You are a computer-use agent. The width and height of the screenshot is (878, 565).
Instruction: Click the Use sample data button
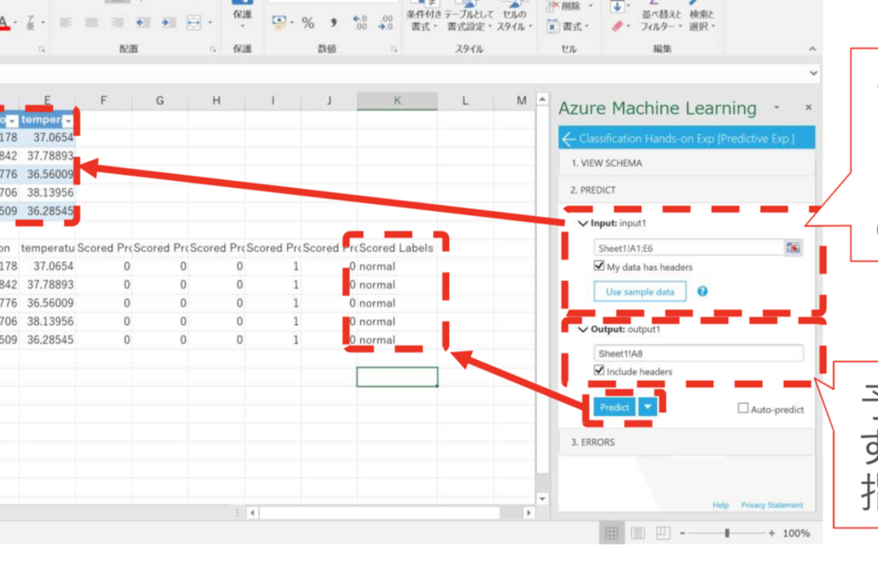(x=640, y=292)
